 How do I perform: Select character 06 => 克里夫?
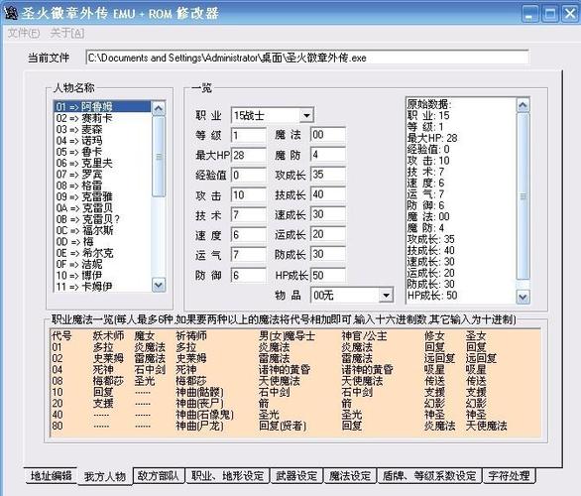coord(103,163)
